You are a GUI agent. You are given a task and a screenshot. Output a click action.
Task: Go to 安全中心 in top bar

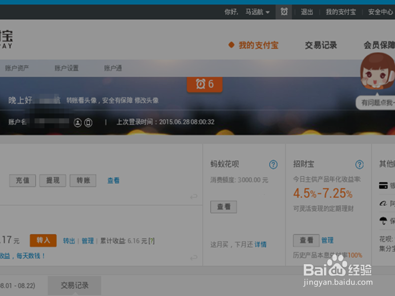pyautogui.click(x=380, y=12)
